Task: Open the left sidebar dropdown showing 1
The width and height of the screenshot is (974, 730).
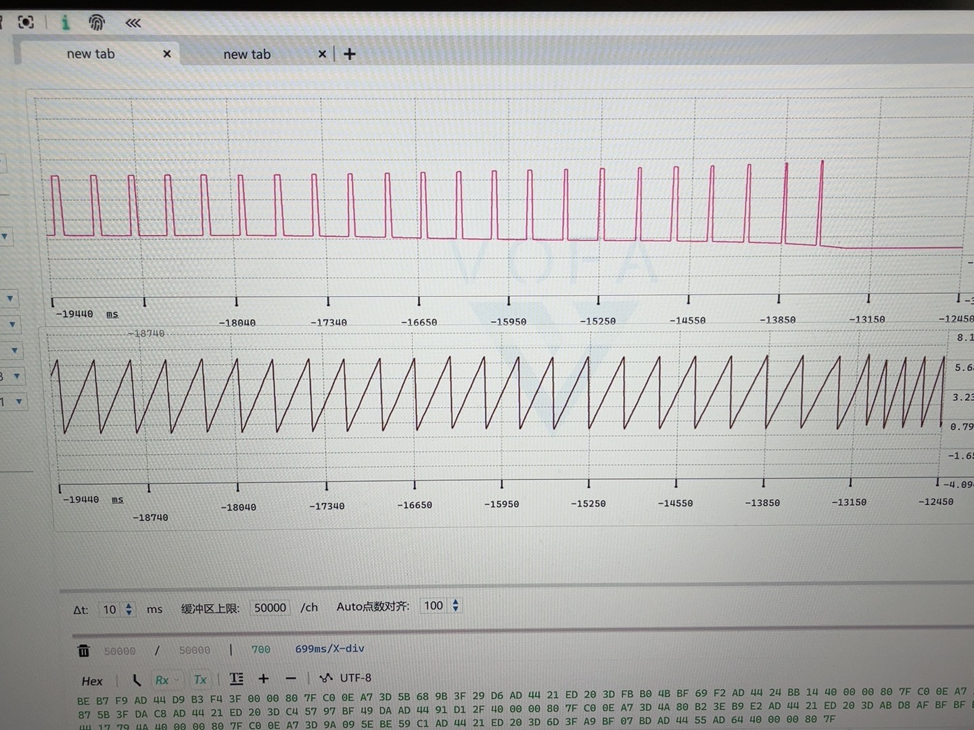Action: point(12,401)
